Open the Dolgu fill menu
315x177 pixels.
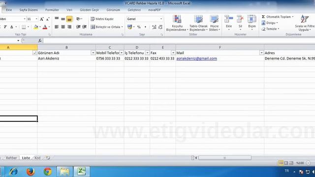(270, 23)
